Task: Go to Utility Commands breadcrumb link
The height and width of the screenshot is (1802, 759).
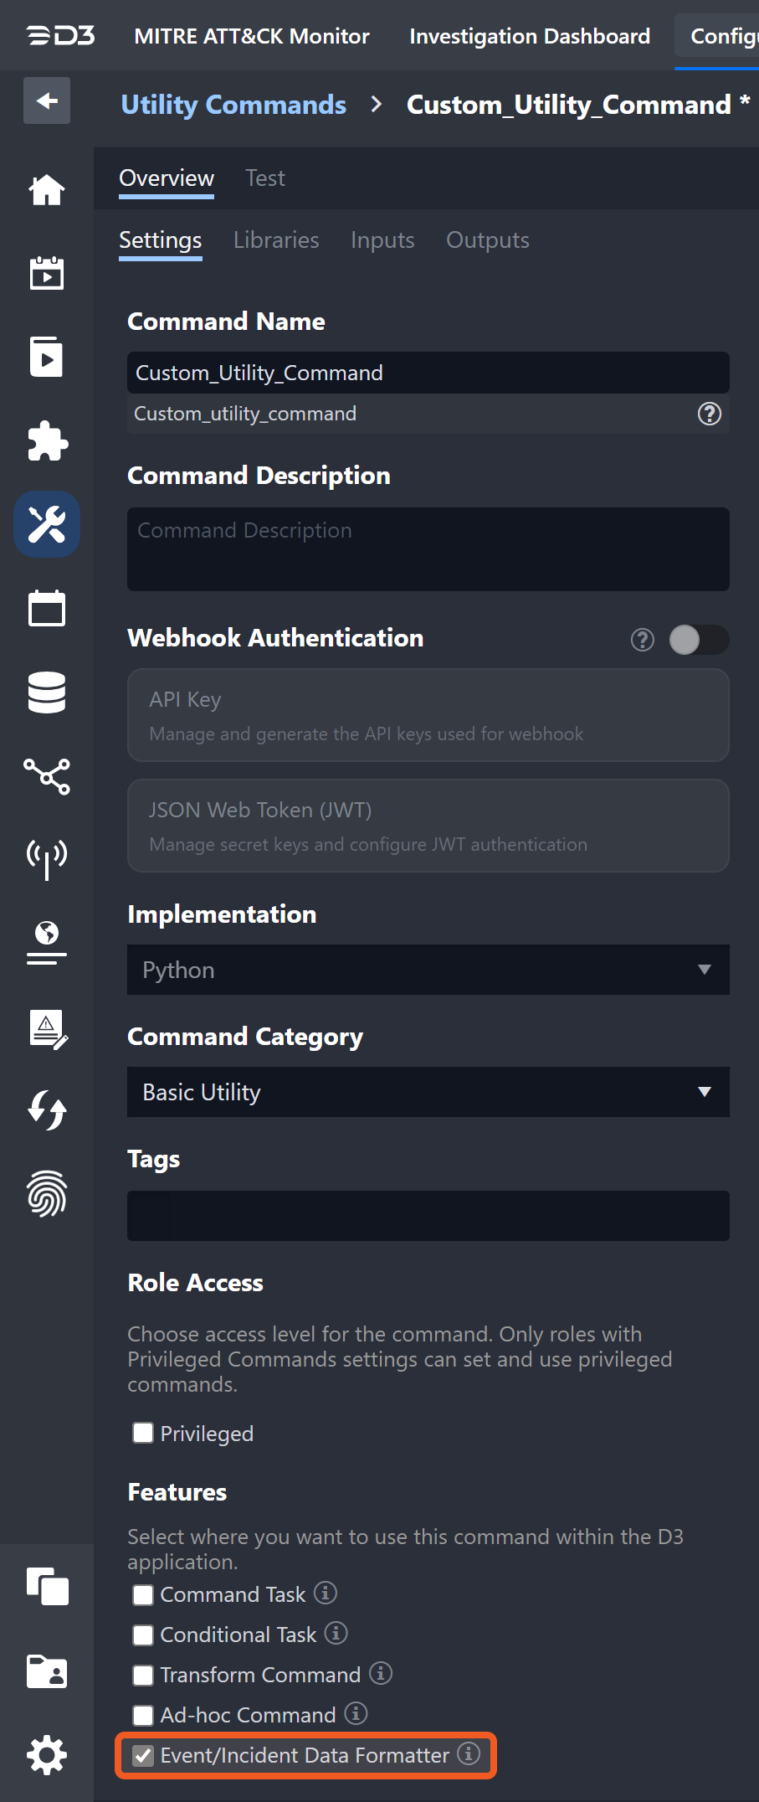Action: [x=233, y=105]
